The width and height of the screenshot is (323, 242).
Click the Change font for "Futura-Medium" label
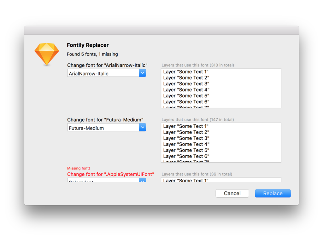[105, 120]
